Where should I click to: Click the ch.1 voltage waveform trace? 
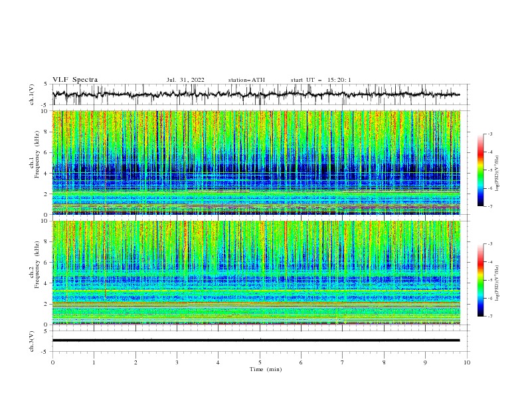256,94
